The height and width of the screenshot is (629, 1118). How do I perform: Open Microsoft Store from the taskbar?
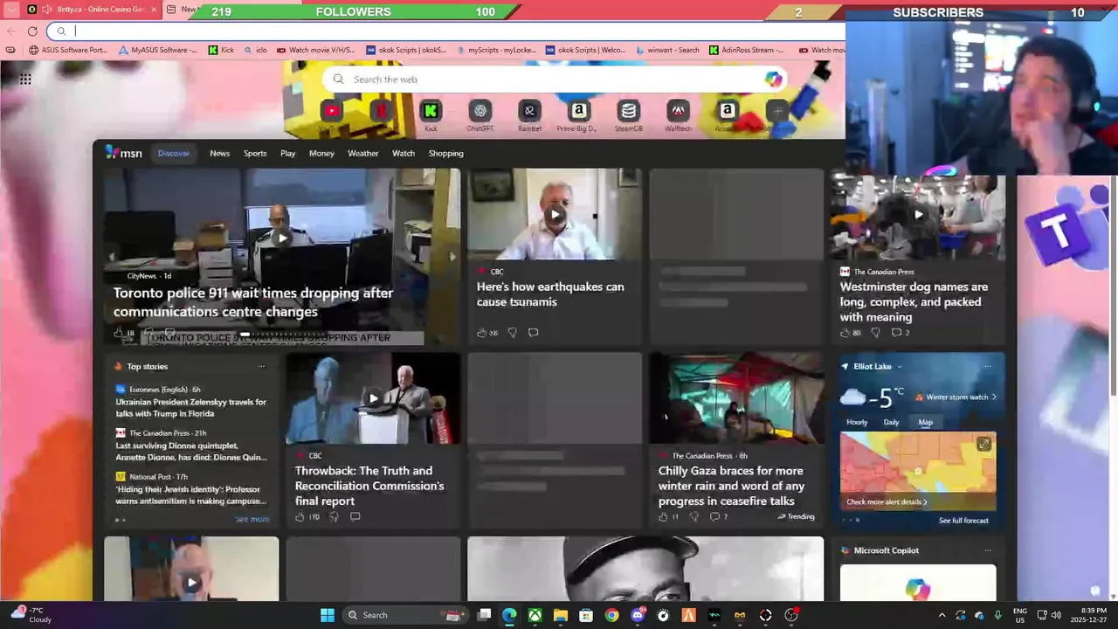586,615
